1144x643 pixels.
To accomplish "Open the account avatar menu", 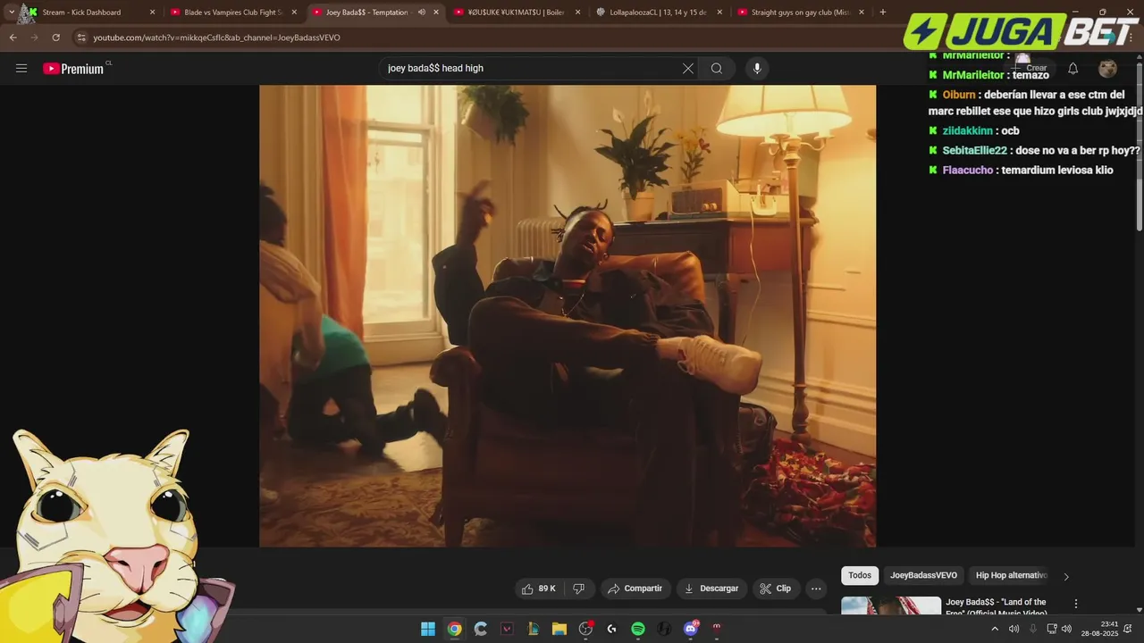I will click(1107, 69).
